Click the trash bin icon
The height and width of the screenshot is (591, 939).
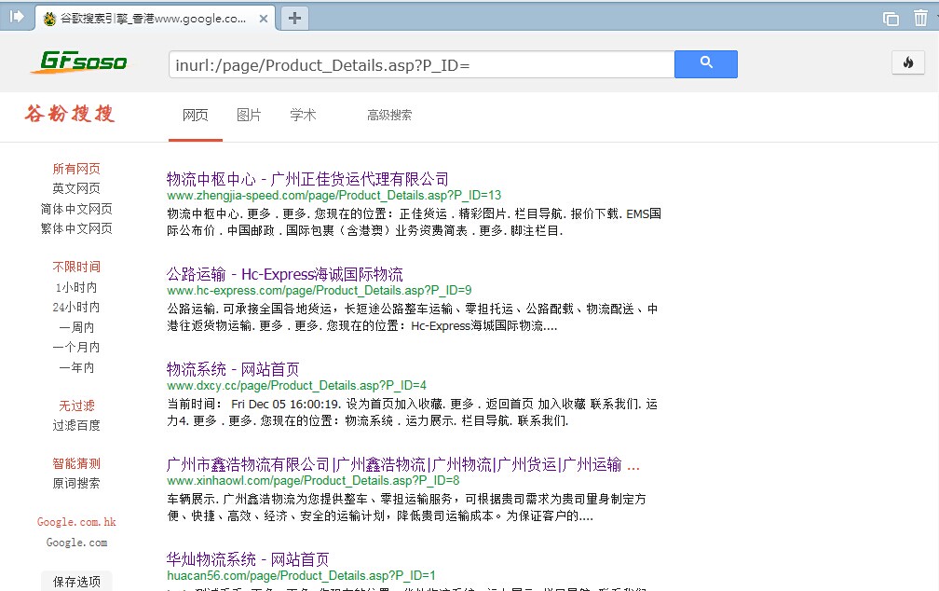point(920,18)
